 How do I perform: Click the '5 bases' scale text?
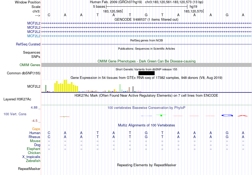coord(99,7)
